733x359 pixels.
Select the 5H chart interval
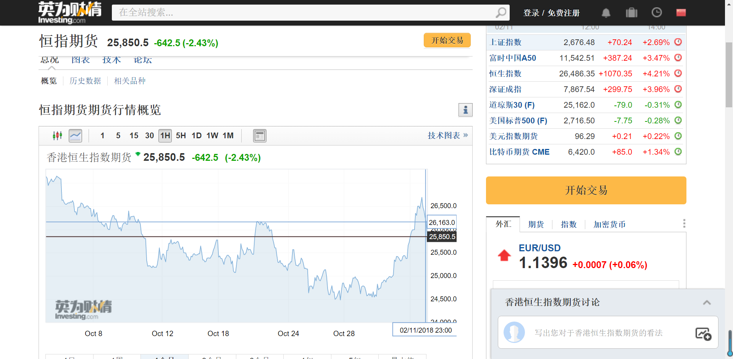[181, 136]
